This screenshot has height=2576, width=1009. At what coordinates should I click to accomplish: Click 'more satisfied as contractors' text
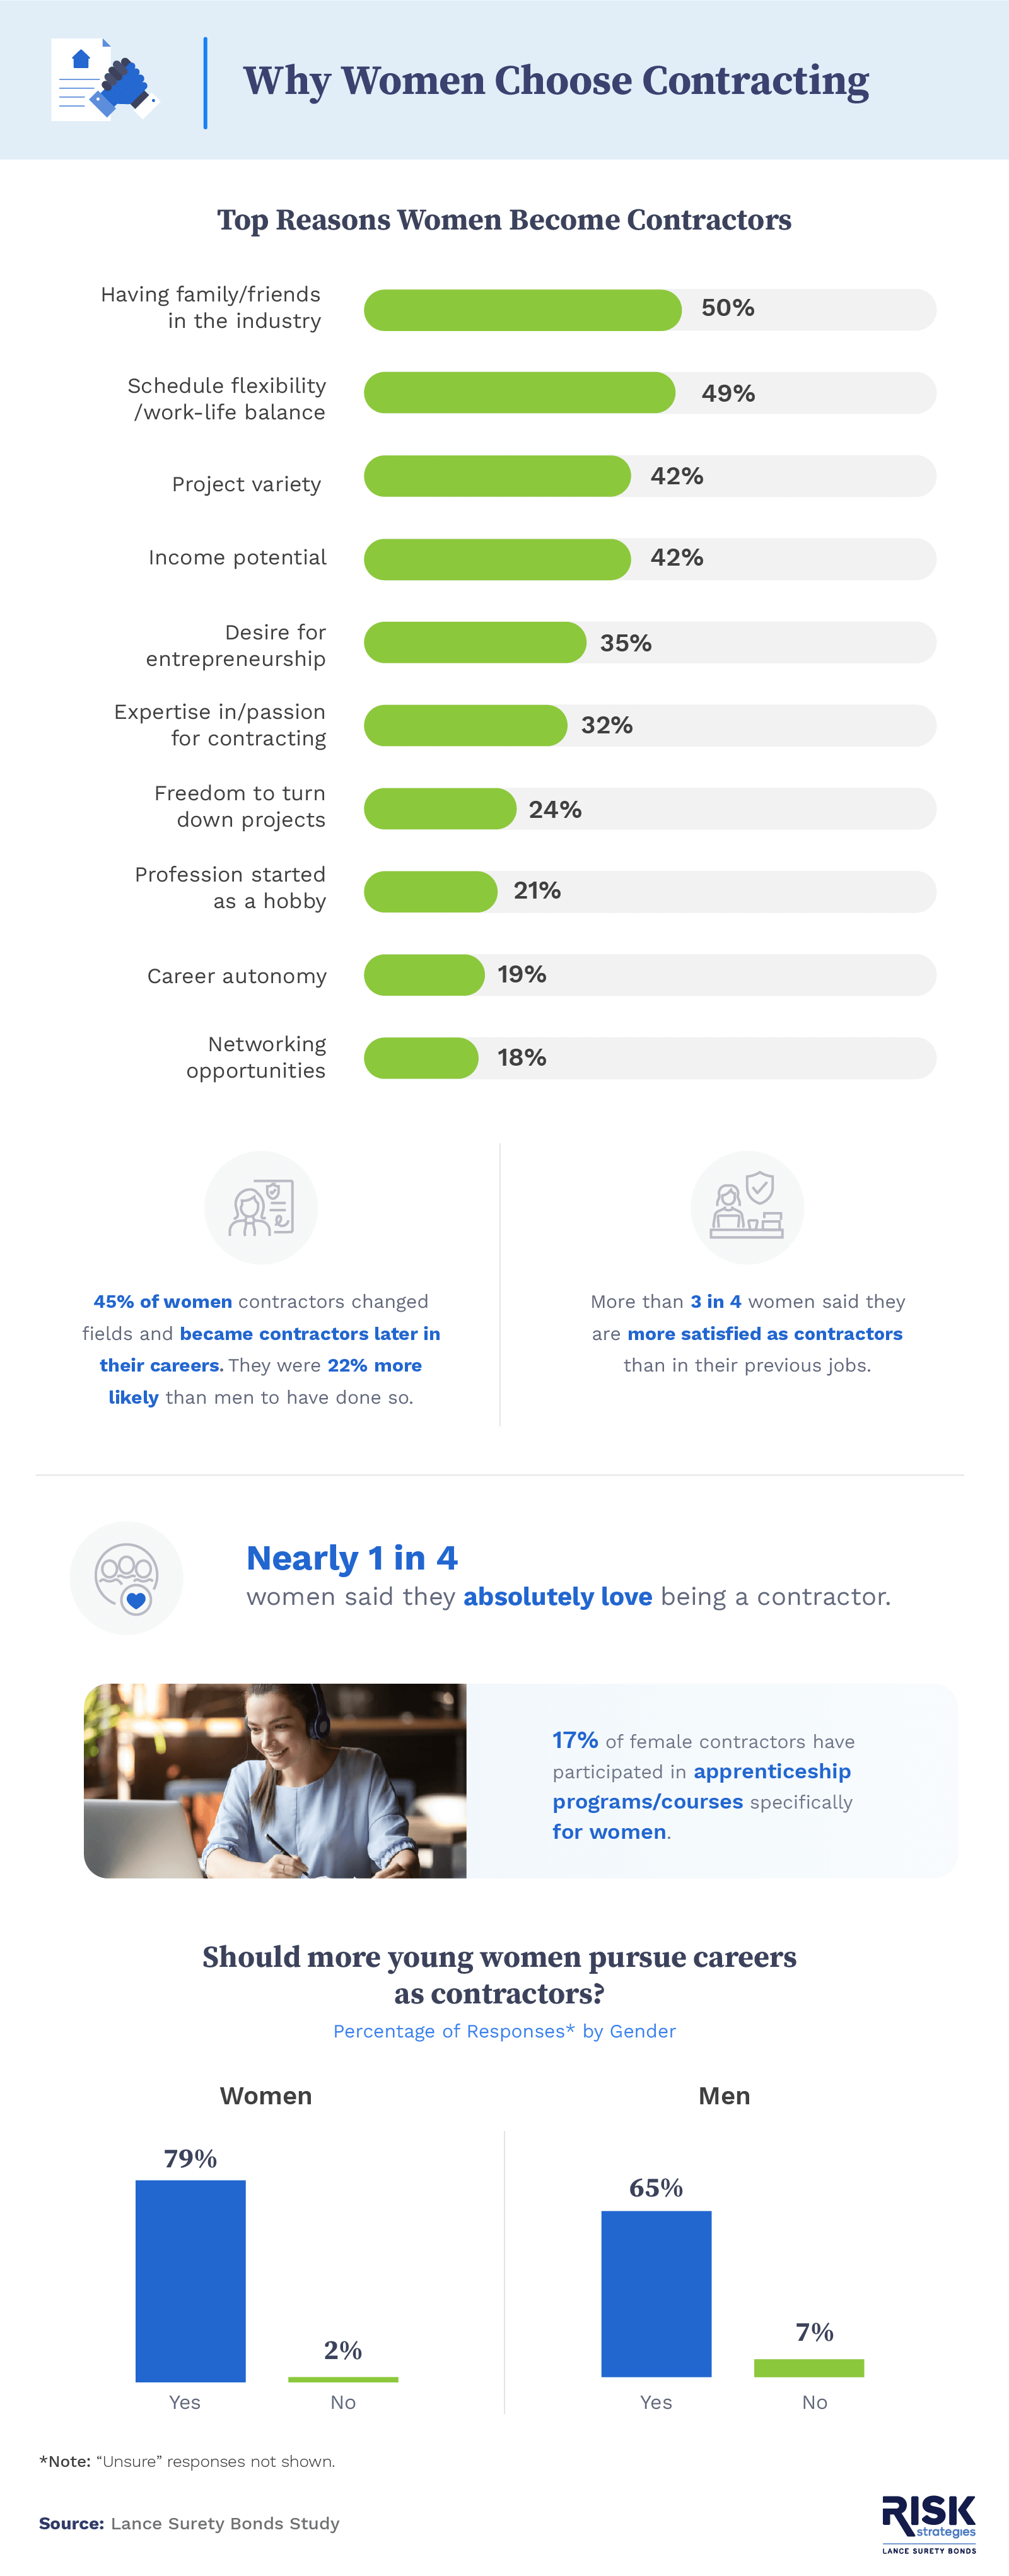pos(765,1333)
